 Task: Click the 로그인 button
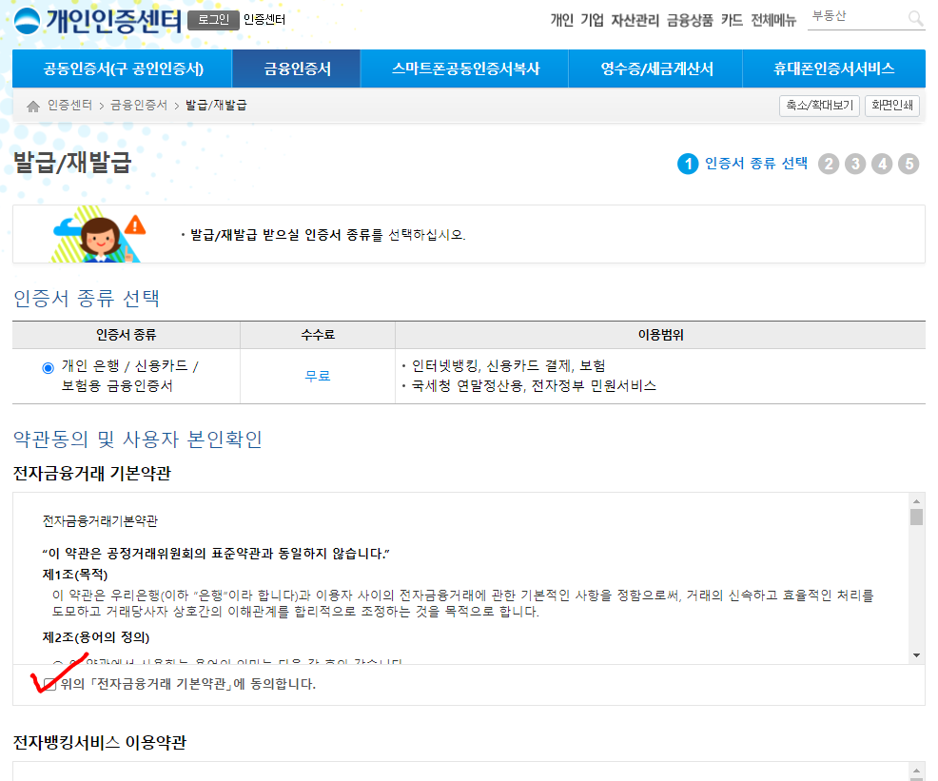[213, 20]
